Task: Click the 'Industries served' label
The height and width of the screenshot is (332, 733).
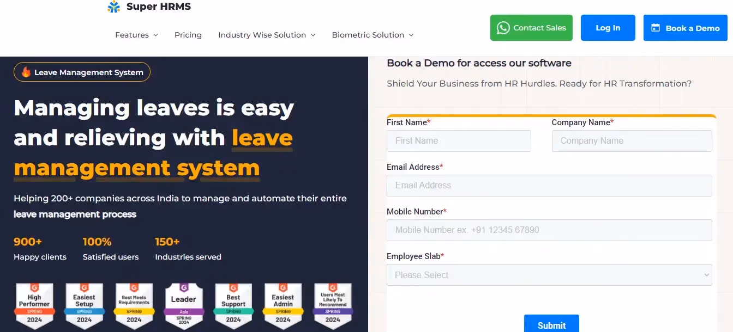Action: click(x=188, y=257)
